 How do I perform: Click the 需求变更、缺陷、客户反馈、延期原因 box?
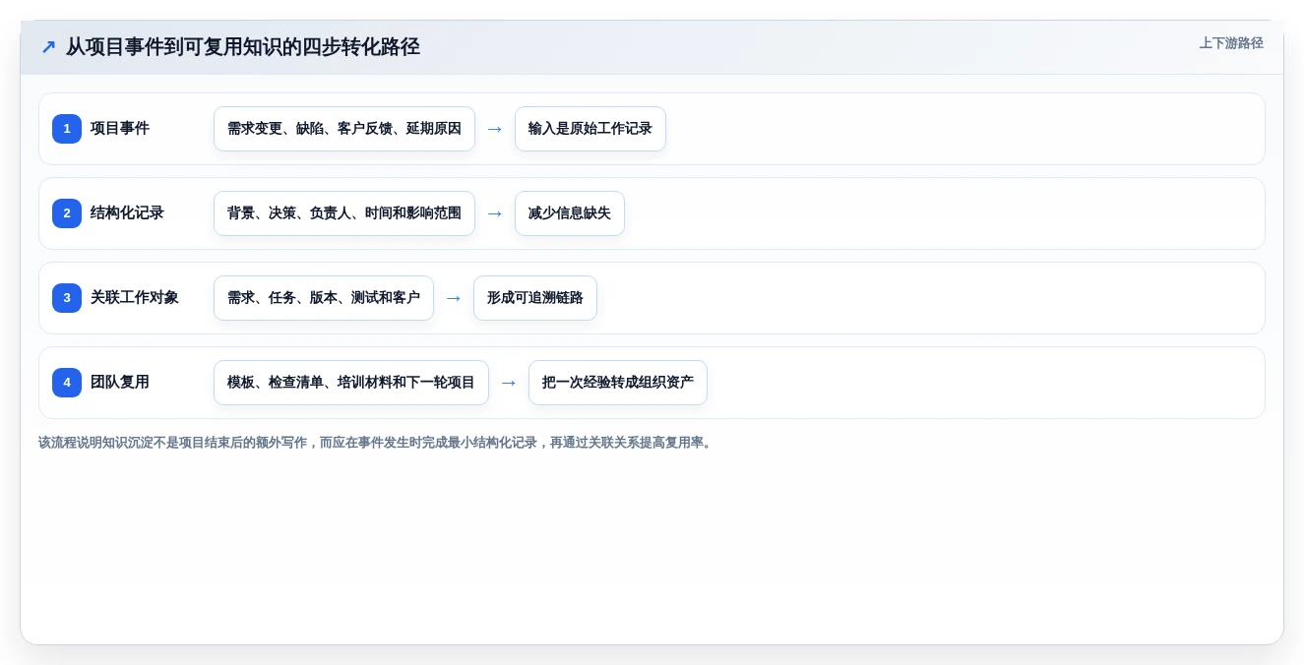pos(344,129)
